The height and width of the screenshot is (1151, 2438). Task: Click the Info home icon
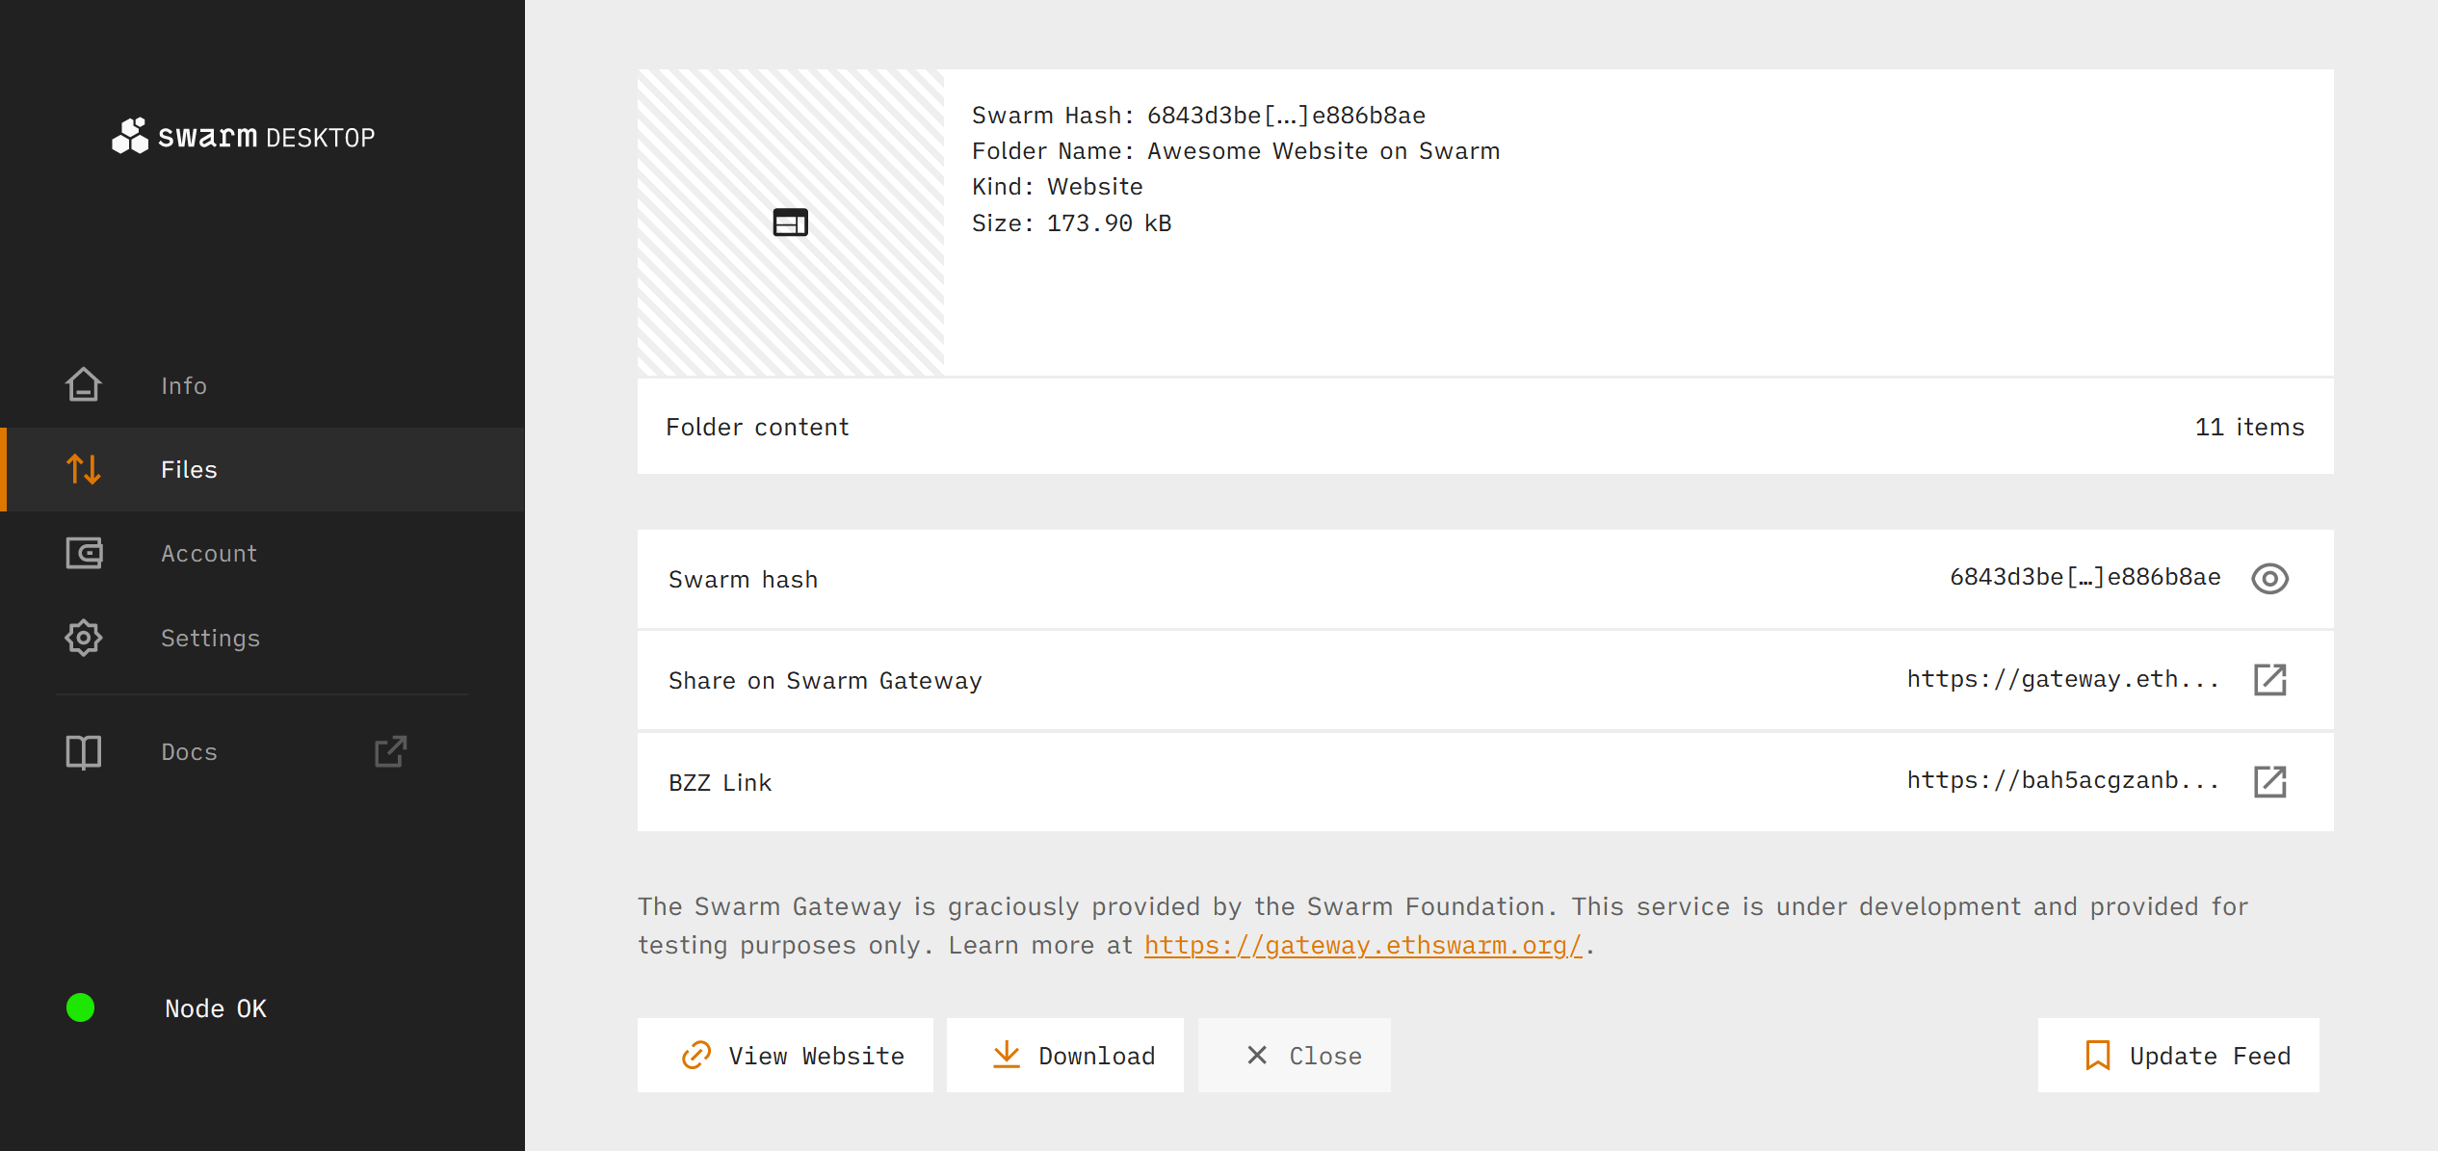click(84, 385)
